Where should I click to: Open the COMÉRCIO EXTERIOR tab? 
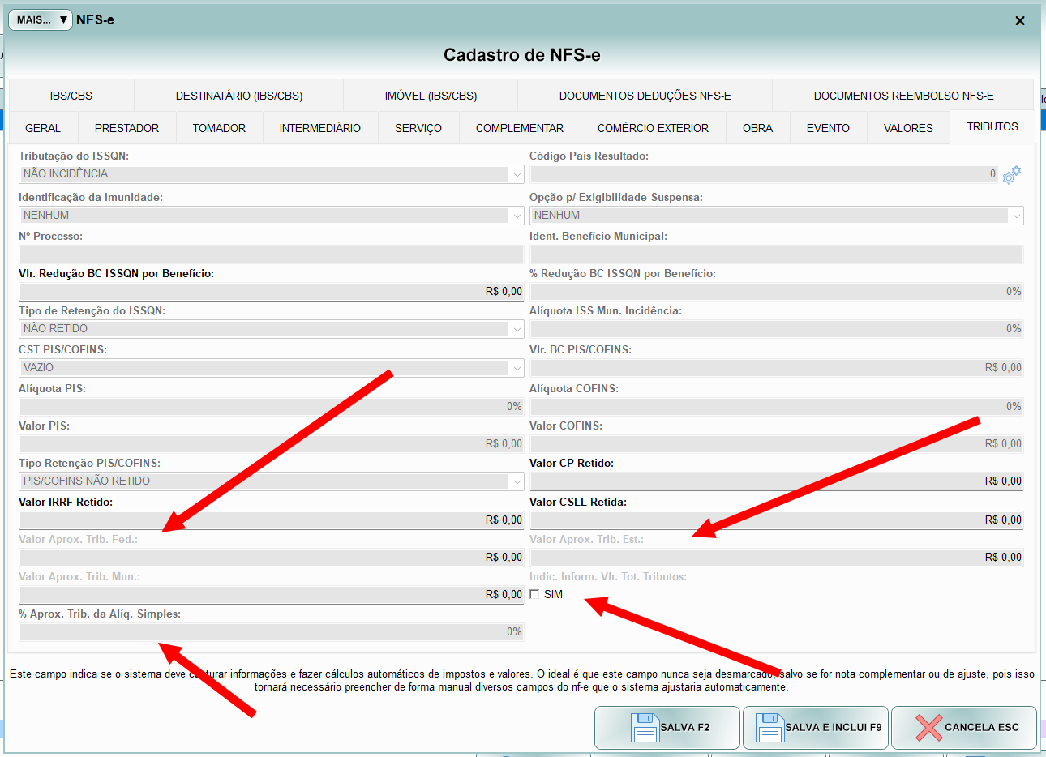pyautogui.click(x=653, y=128)
